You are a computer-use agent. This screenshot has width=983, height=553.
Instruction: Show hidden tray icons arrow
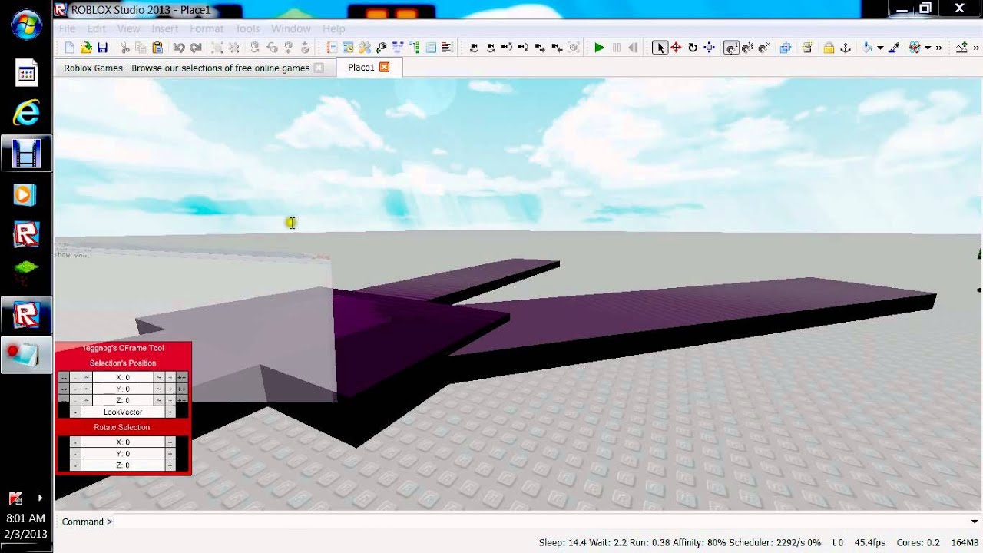tap(40, 498)
